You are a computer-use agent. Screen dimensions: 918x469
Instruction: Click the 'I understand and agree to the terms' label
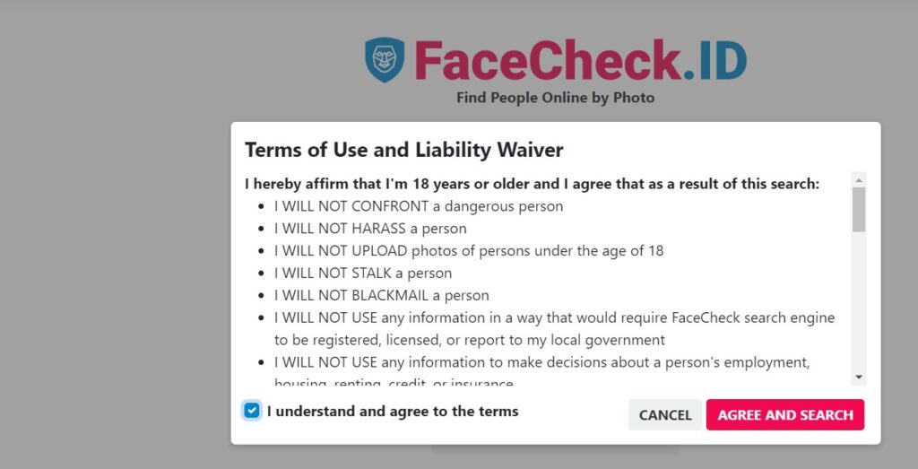393,411
